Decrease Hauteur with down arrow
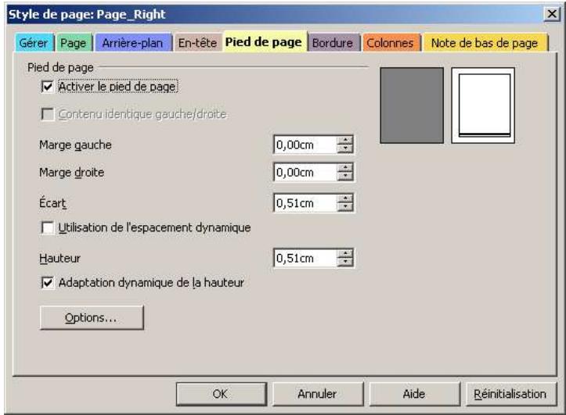Viewport: 566px width, 415px height. [345, 263]
